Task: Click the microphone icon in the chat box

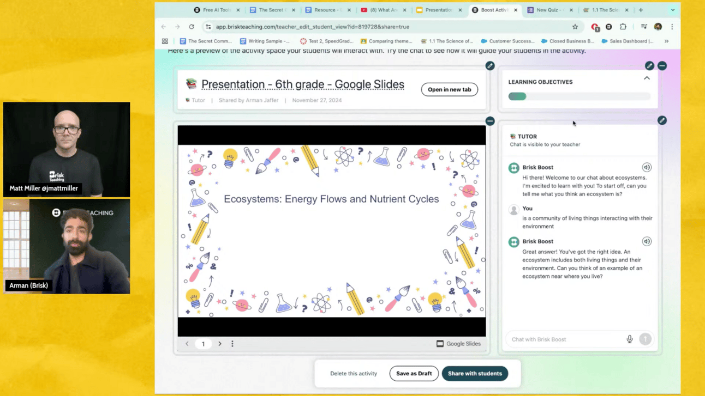Action: click(630, 339)
